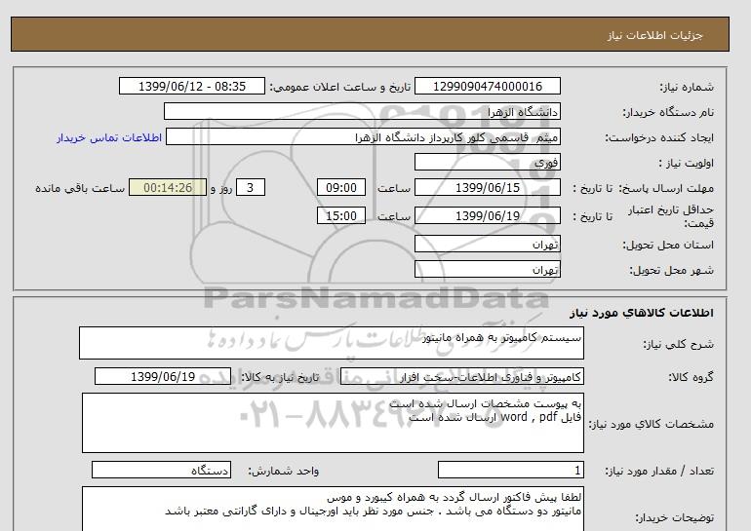Image resolution: width=751 pixels, height=531 pixels.
Task: Click the response deadline time 09:00
Action: click(x=341, y=187)
